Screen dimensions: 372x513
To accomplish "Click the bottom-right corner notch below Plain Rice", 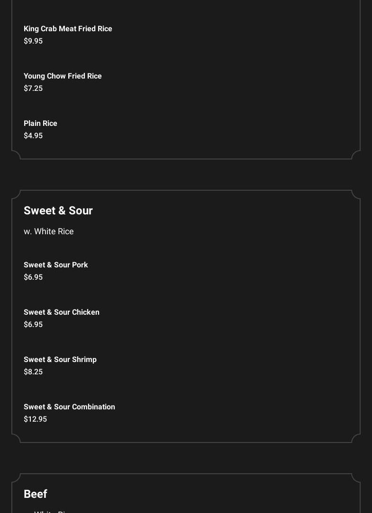I will click(x=355, y=155).
